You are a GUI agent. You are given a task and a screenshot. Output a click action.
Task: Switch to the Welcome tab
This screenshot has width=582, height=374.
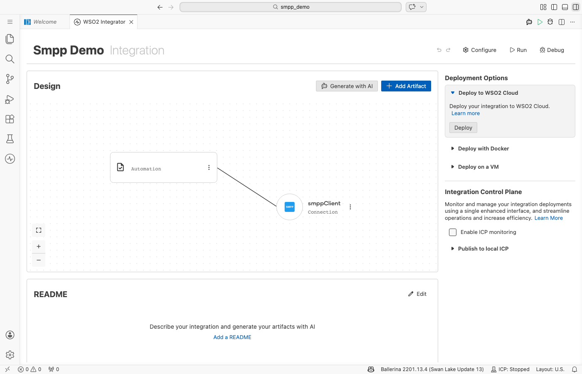point(45,22)
